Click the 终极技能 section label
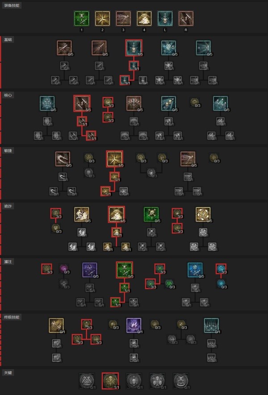The height and width of the screenshot is (395, 268). 12,317
